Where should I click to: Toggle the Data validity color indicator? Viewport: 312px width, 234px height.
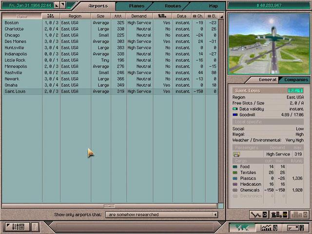coord(235,109)
